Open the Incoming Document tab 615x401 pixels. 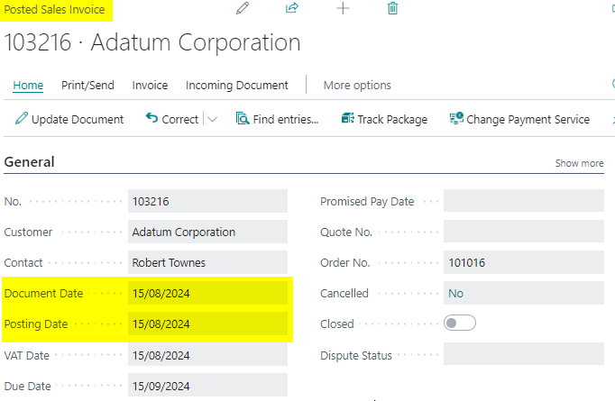click(x=236, y=86)
